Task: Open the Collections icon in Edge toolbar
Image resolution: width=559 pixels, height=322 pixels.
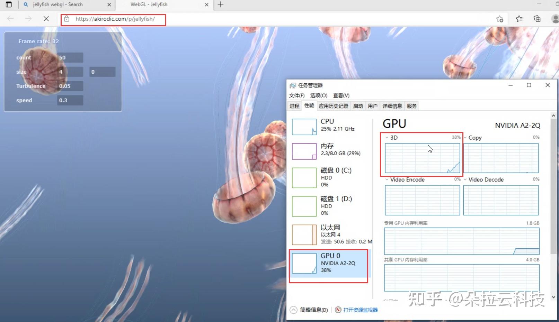Action: click(x=537, y=19)
